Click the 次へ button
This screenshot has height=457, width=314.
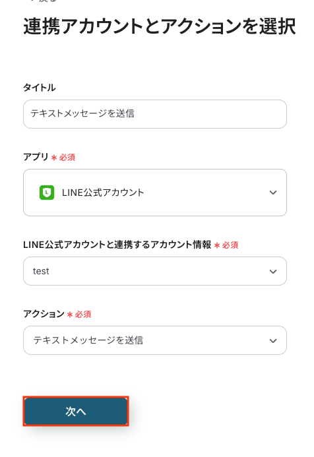76,411
